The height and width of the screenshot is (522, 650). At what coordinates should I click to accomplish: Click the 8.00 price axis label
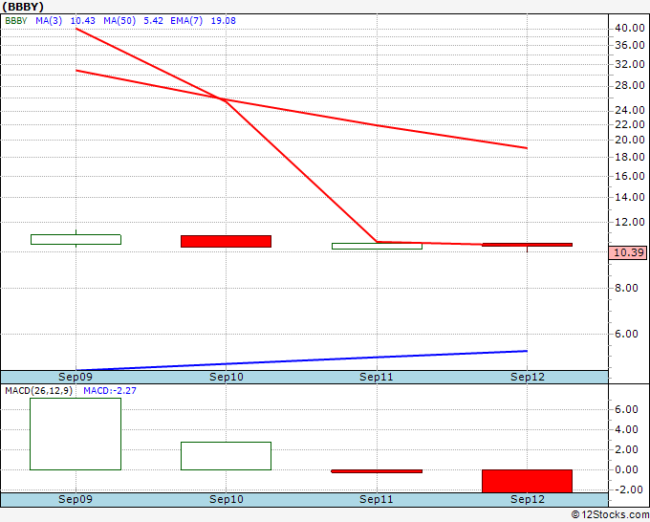click(x=626, y=288)
